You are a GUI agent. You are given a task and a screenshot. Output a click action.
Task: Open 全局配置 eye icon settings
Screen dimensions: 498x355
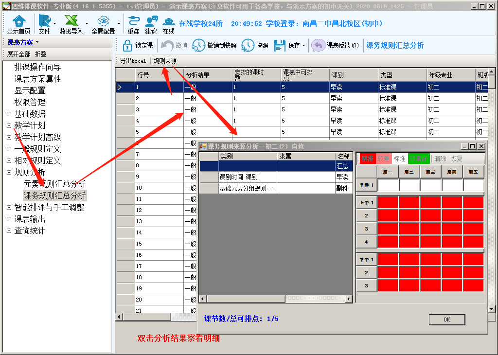pos(103,21)
